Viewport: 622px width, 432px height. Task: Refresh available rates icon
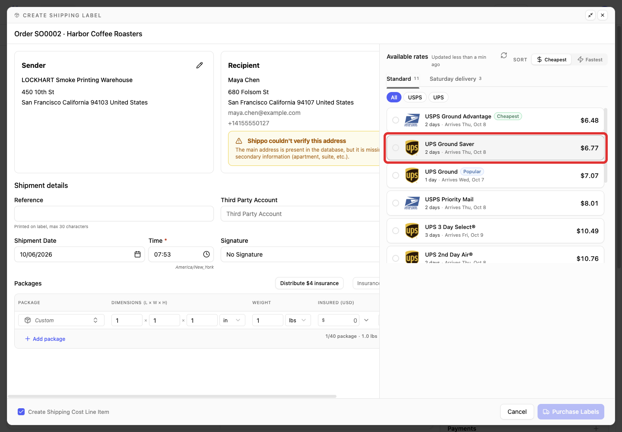coord(504,56)
